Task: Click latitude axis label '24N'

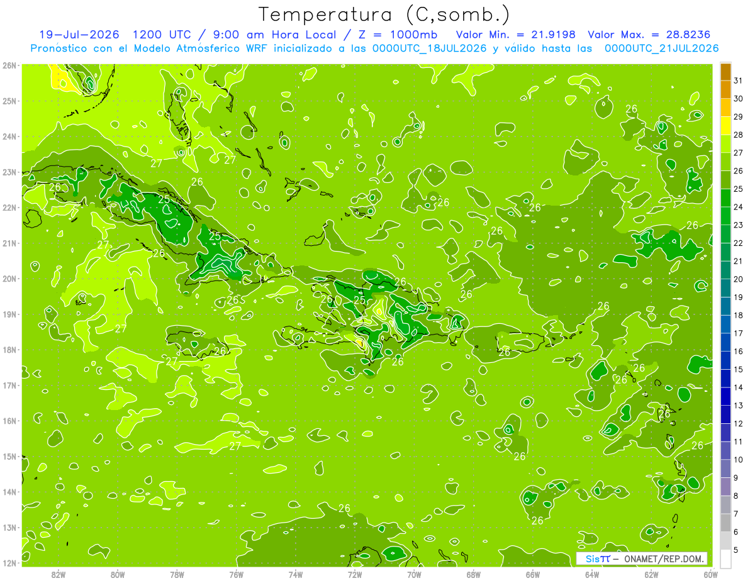Action: [x=10, y=136]
